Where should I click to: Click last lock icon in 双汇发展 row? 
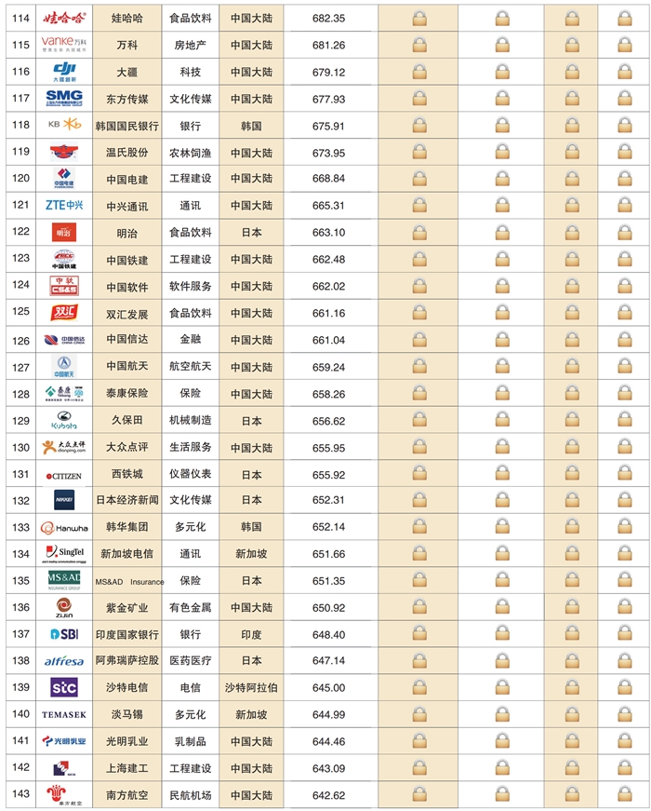(x=625, y=313)
